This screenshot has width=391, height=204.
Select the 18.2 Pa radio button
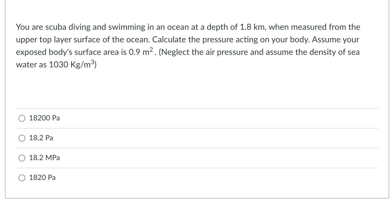click(22, 138)
